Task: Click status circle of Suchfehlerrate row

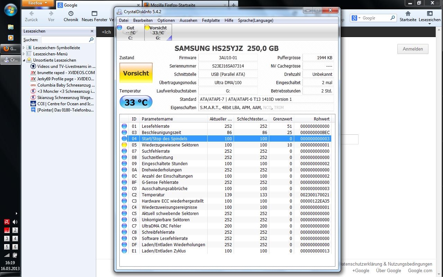Action: [x=124, y=151]
